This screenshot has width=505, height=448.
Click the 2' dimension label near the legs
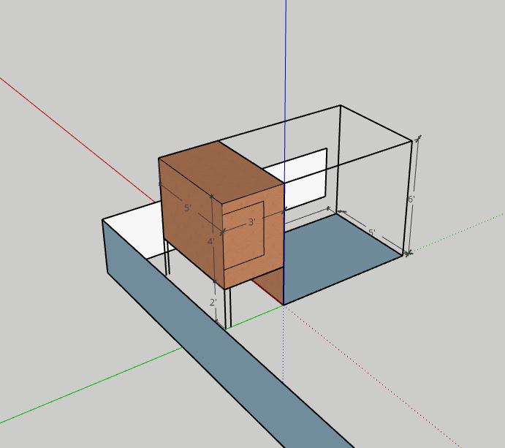click(x=213, y=303)
